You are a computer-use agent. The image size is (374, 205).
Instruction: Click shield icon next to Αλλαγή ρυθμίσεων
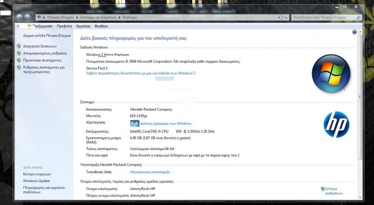tap(323, 189)
